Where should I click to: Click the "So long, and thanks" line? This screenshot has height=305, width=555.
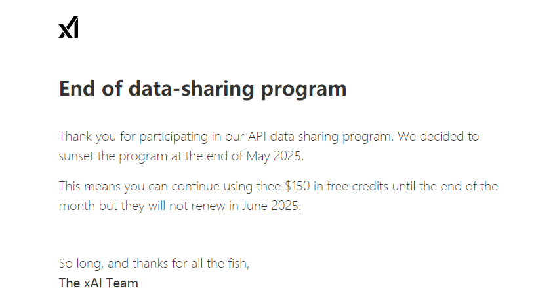coord(154,263)
